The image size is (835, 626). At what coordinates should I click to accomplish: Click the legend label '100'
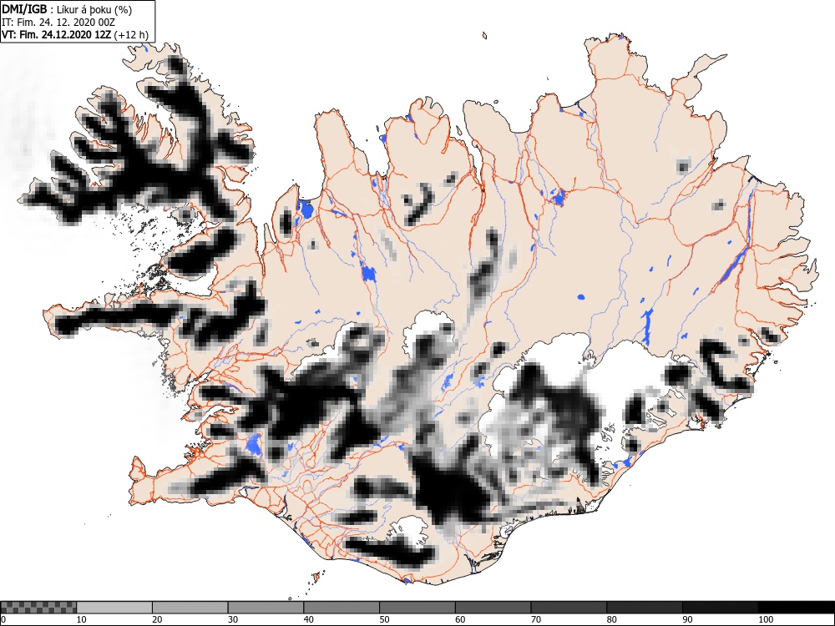tap(765, 619)
